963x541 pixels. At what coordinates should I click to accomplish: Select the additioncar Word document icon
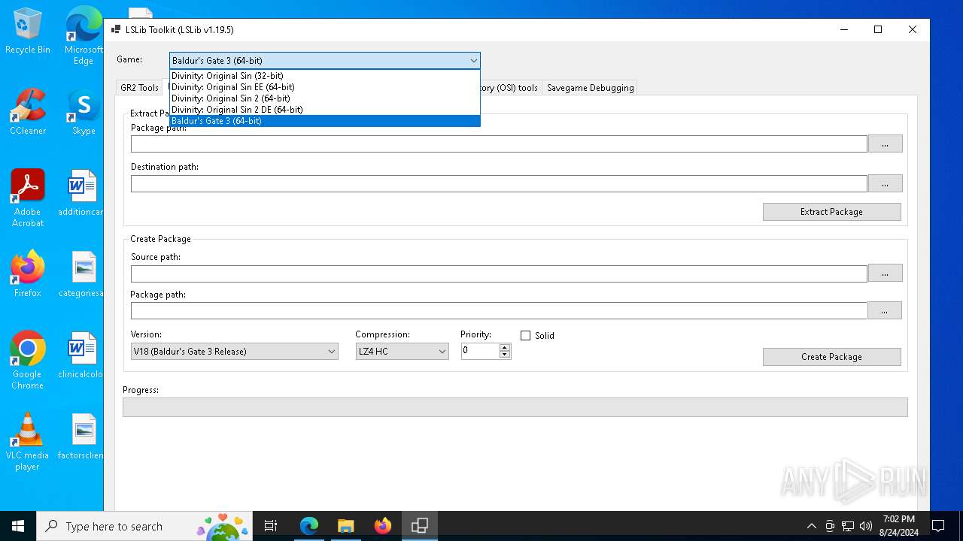tap(83, 193)
